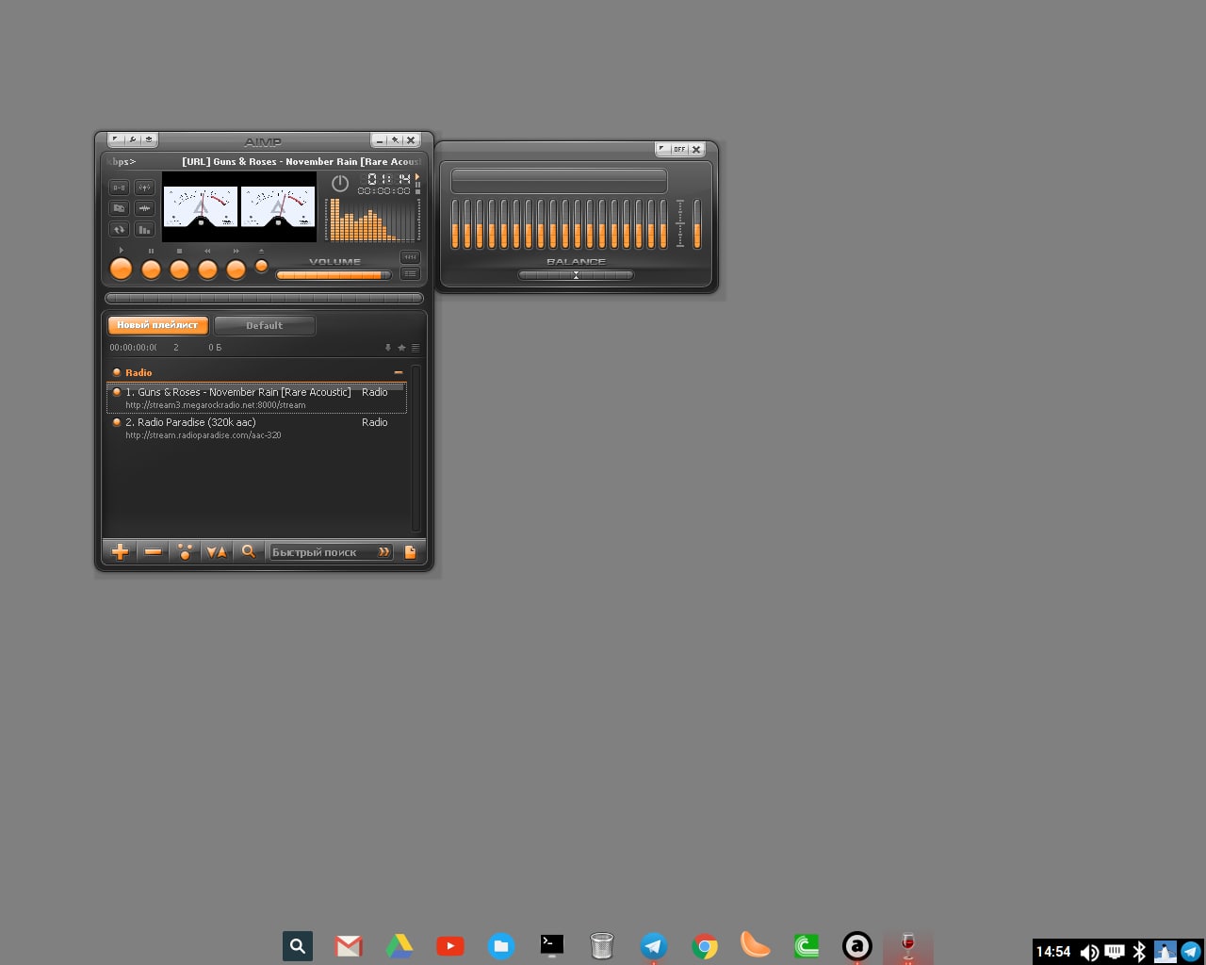The image size is (1206, 965).
Task: Pause the current radio stream
Action: [151, 270]
